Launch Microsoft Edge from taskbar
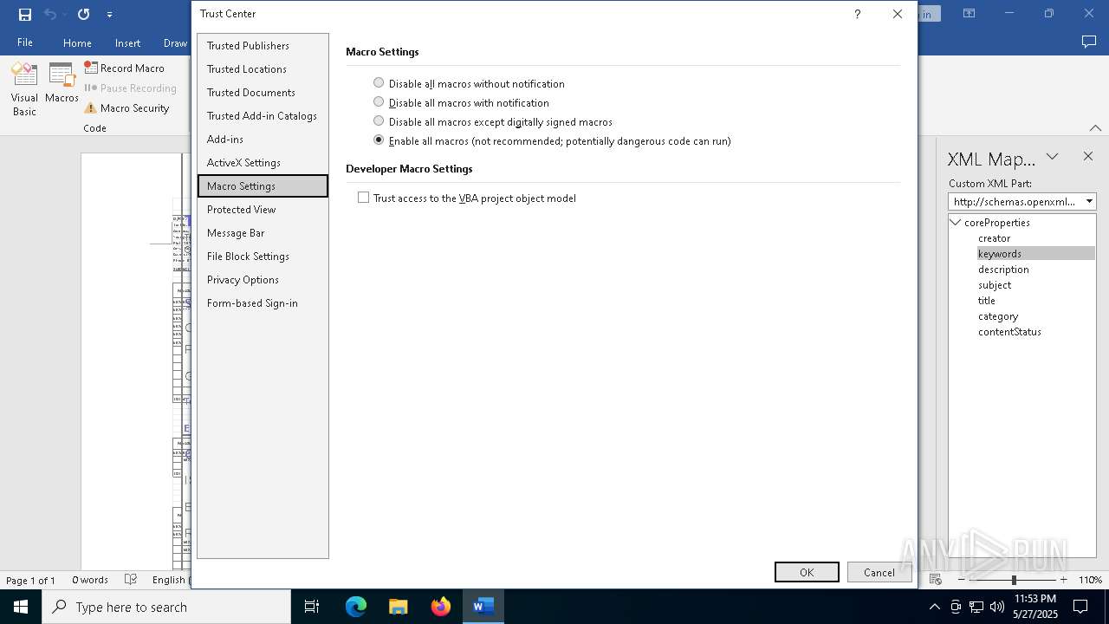Screen dimensions: 1109x624 [356, 607]
